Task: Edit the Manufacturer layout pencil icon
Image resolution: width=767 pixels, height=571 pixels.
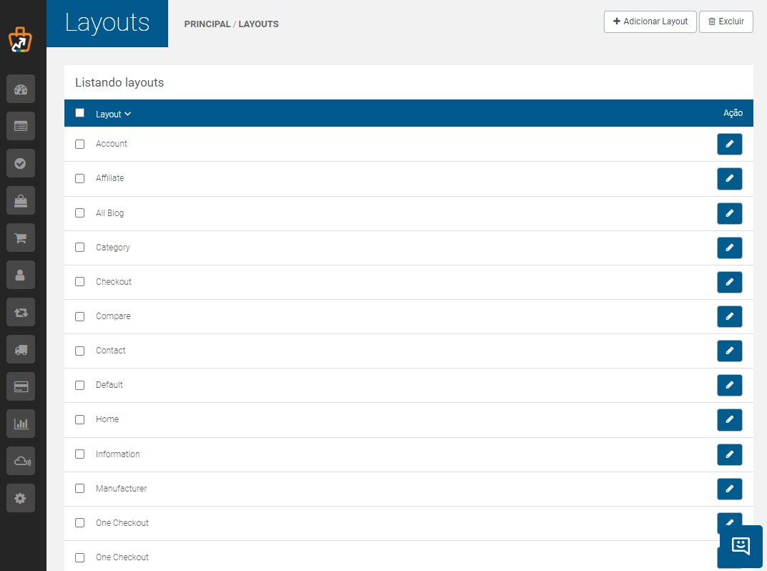Action: tap(729, 489)
